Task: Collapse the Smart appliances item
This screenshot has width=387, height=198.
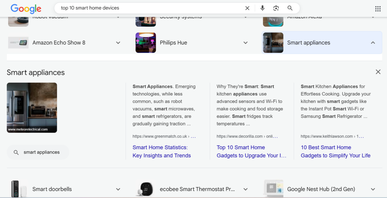Action: tap(373, 43)
